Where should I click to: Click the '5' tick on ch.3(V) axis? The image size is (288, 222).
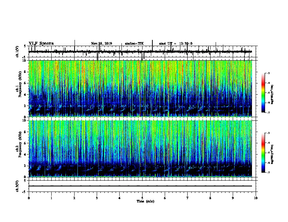point(25,181)
